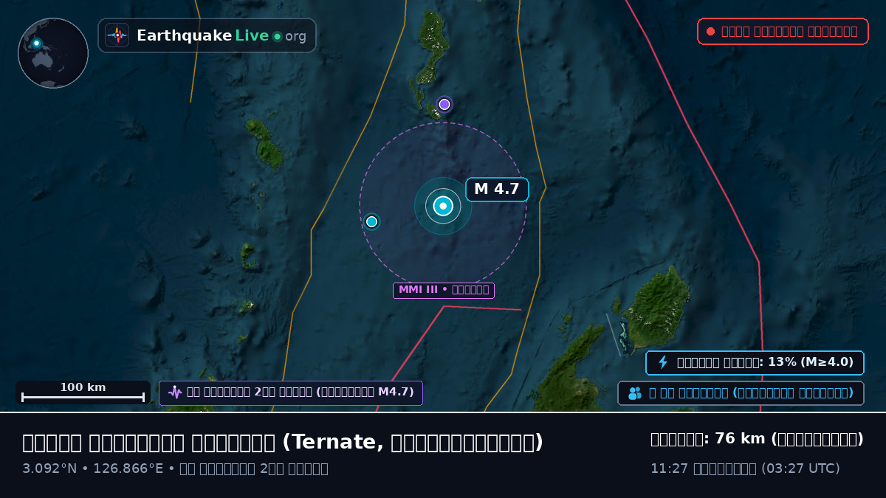Click the MMI III intensity label

pos(444,290)
